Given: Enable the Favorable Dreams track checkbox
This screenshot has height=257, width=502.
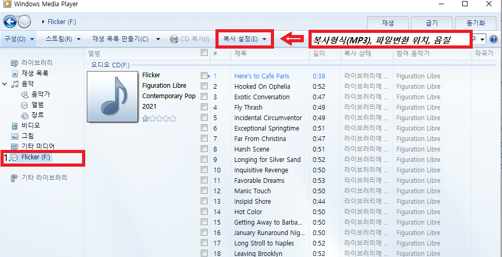Looking at the screenshot, I should click(x=204, y=180).
